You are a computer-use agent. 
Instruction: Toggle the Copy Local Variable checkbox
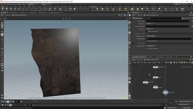[x=147, y=48]
